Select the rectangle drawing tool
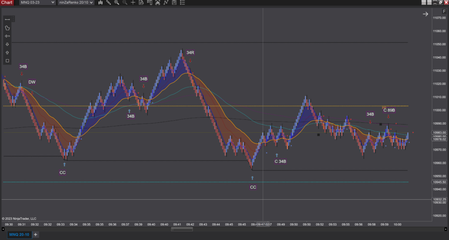The height and width of the screenshot is (240, 449). point(7,61)
